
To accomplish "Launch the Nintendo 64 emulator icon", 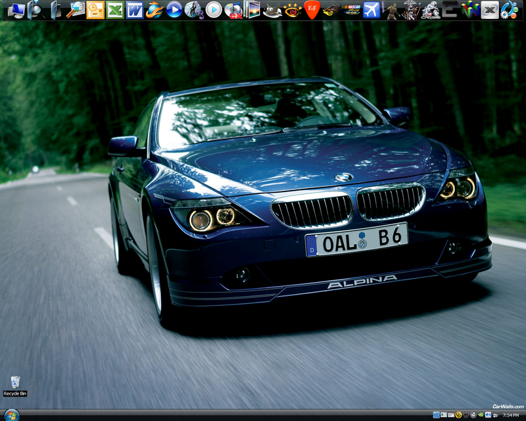I will [470, 10].
